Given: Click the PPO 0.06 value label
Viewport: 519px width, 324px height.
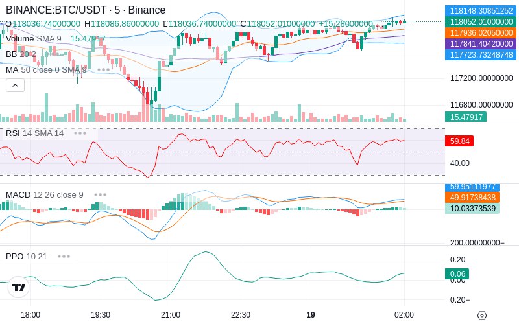Looking at the screenshot, I should pos(457,273).
